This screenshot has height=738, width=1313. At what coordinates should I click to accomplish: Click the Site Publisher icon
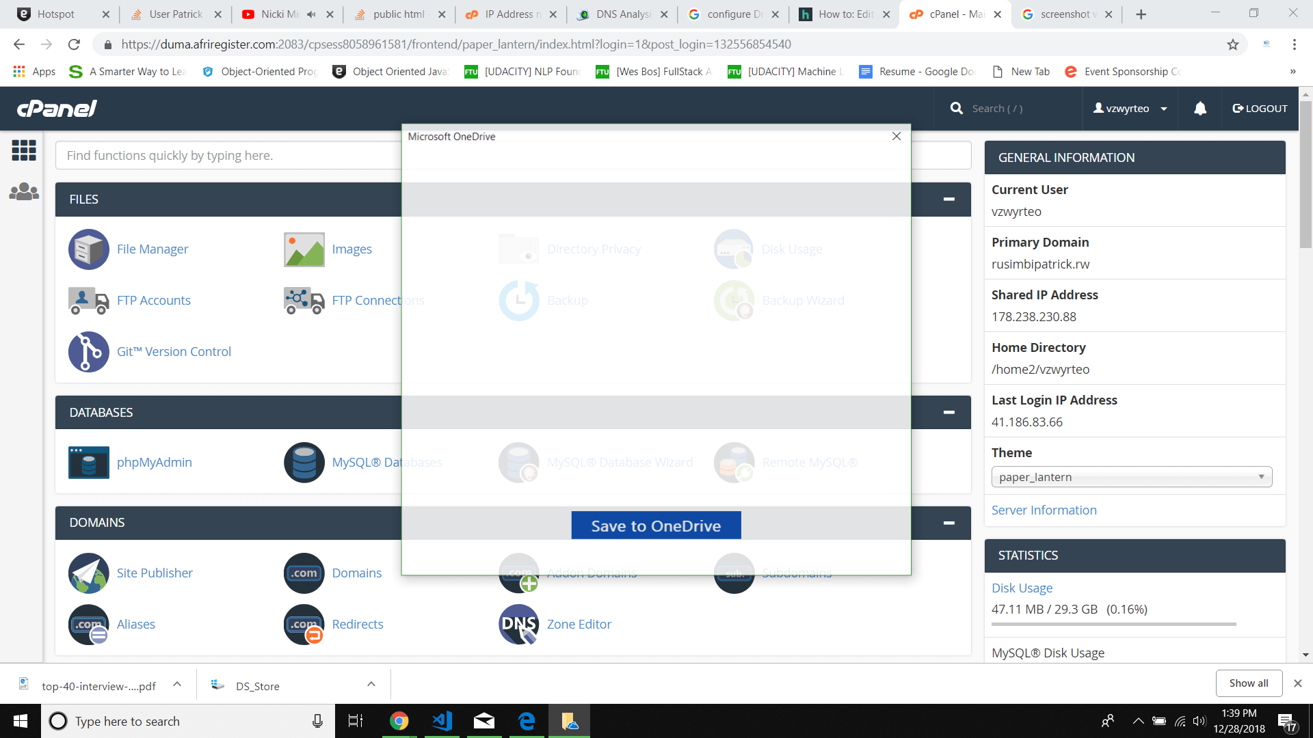click(89, 573)
